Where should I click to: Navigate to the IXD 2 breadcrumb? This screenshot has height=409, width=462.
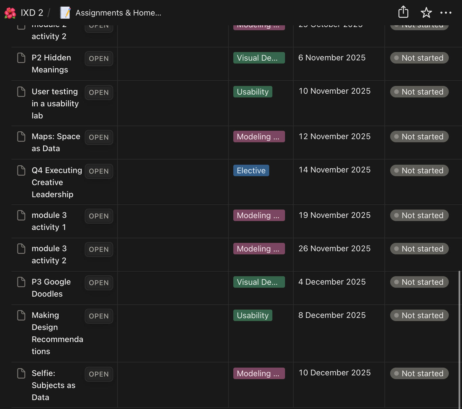point(32,13)
